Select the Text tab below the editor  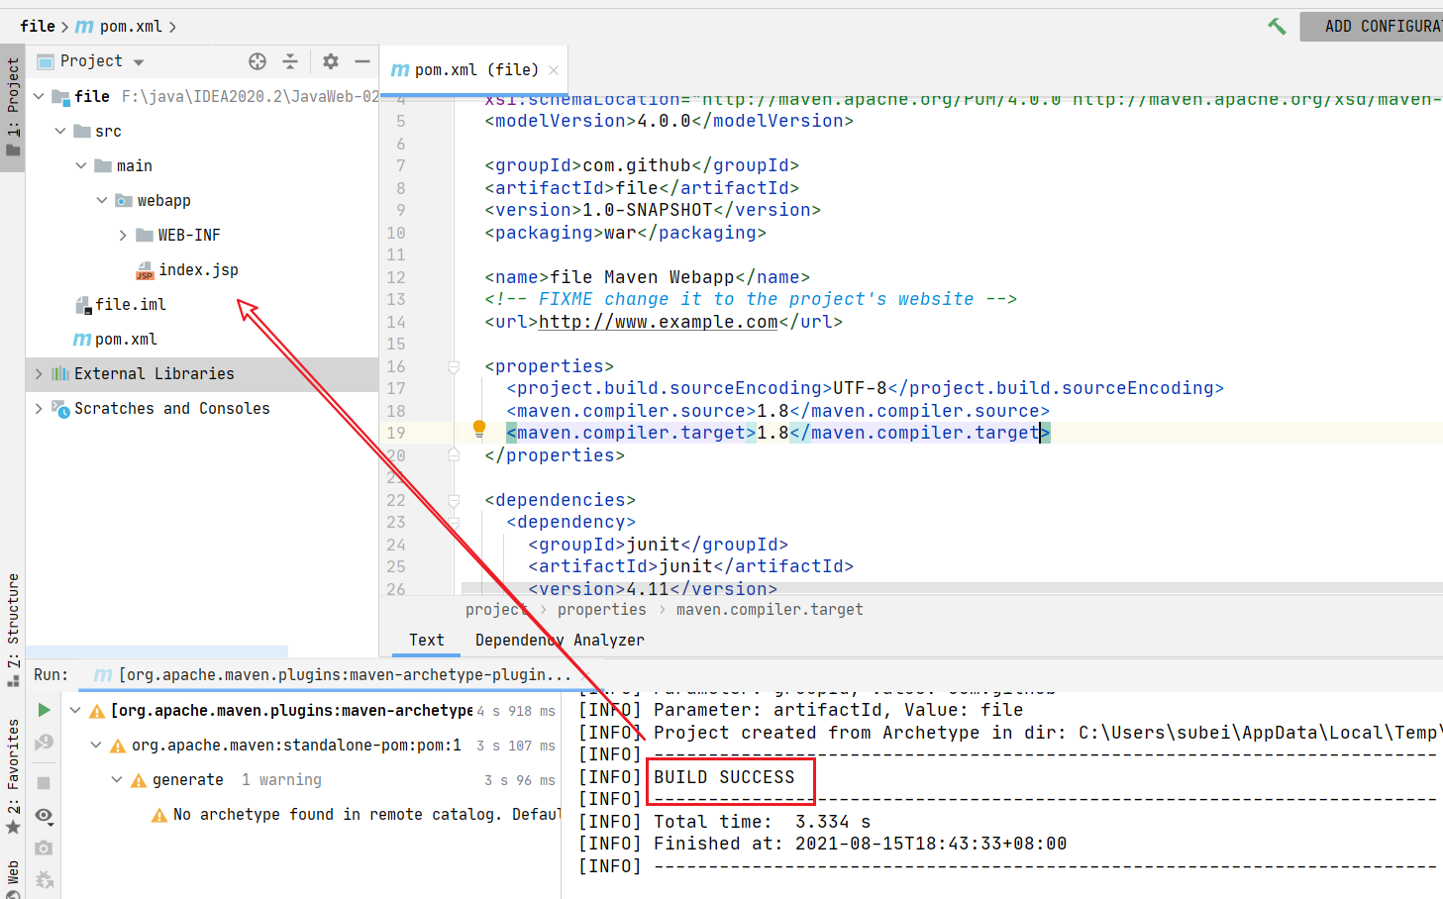(x=426, y=641)
